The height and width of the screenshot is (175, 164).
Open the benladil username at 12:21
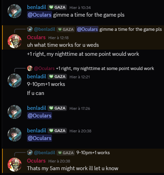pyautogui.click(x=36, y=77)
